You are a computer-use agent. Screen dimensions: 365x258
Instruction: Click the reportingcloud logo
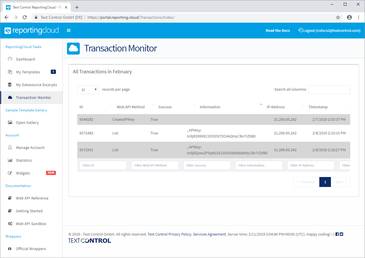32,30
